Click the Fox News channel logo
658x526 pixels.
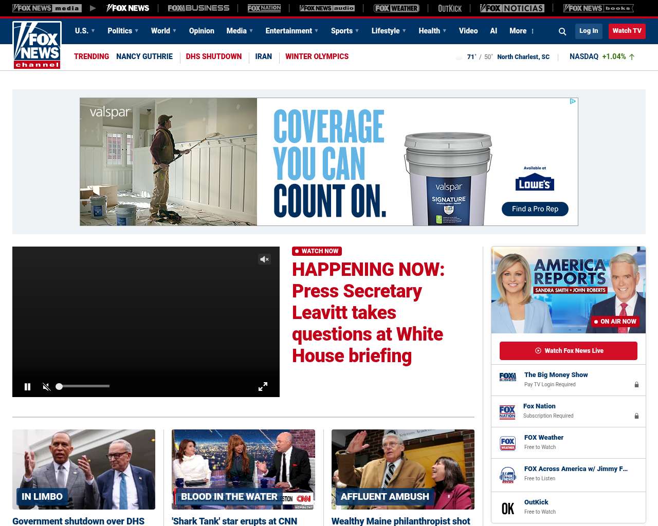click(x=37, y=45)
